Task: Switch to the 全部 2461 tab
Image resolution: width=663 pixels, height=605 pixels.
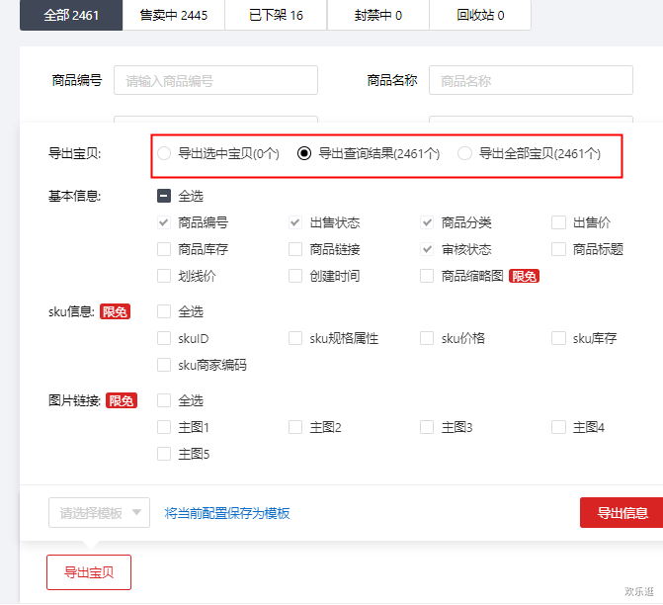Action: (71, 15)
